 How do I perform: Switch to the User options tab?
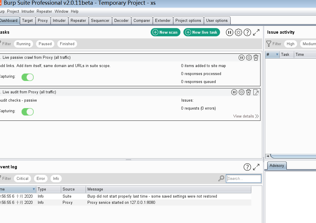tap(217, 21)
